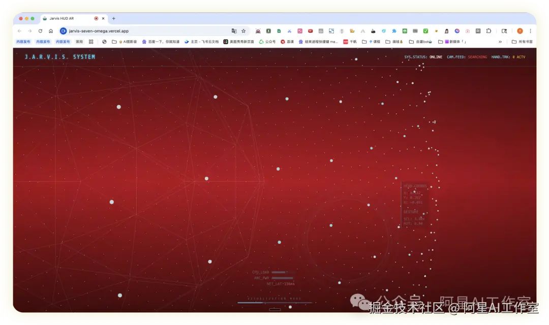
Task: Open the Extensions puzzle-piece menu
Action: tap(489, 31)
